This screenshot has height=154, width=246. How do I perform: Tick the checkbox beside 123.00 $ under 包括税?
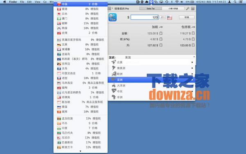[x=193, y=45]
